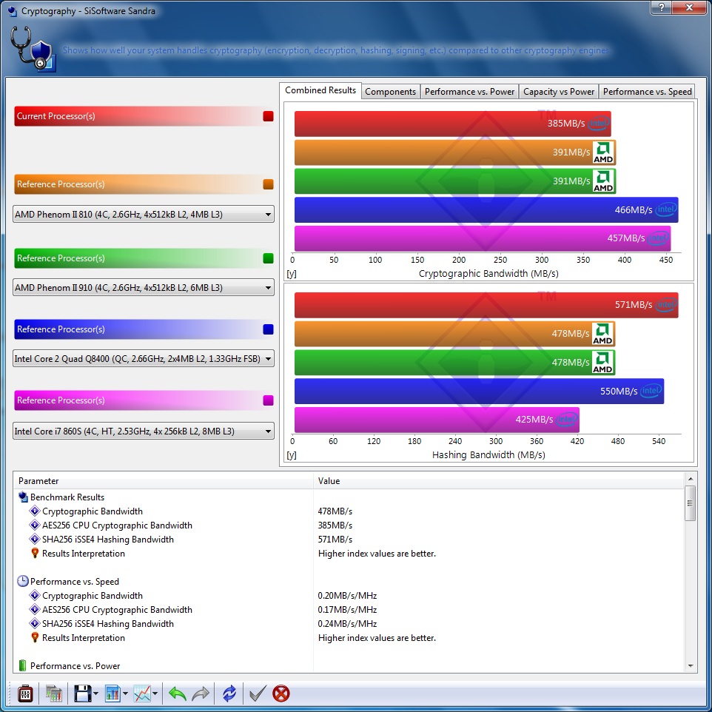Expand the bar chart icon dropdown arrow
This screenshot has width=712, height=712.
click(x=125, y=693)
